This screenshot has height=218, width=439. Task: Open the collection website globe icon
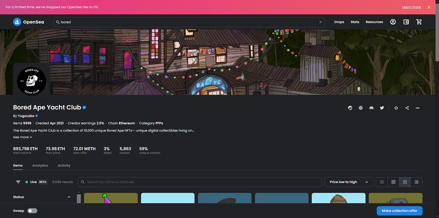coord(361,108)
